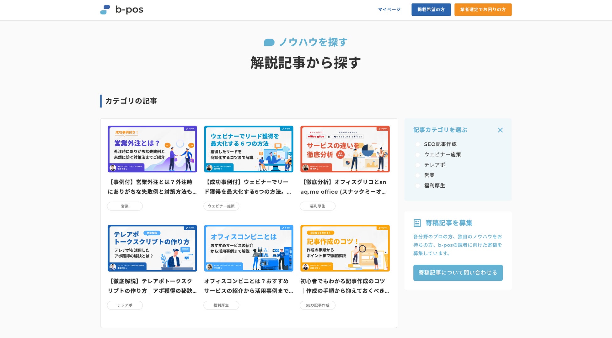
Task: Click the 業者選定でお困りの方 button
Action: coord(483,10)
